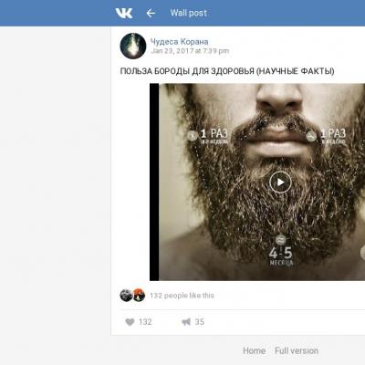Click the 35 shares counter
The height and width of the screenshot is (365, 365).
[200, 322]
